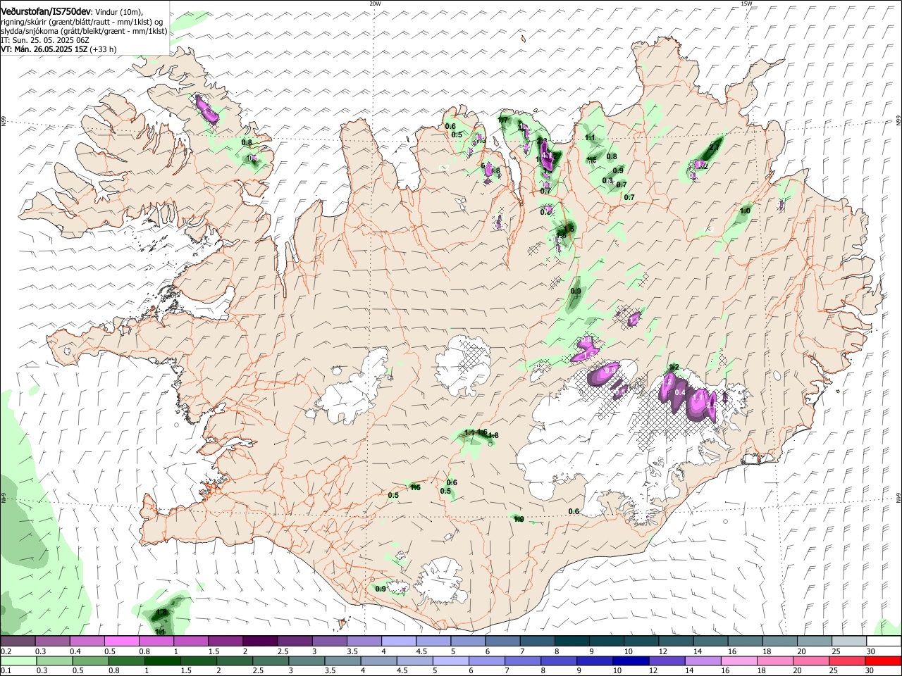Pick the top-row dark teal swatch starting at 8
The width and height of the screenshot is (902, 676).
(572, 641)
